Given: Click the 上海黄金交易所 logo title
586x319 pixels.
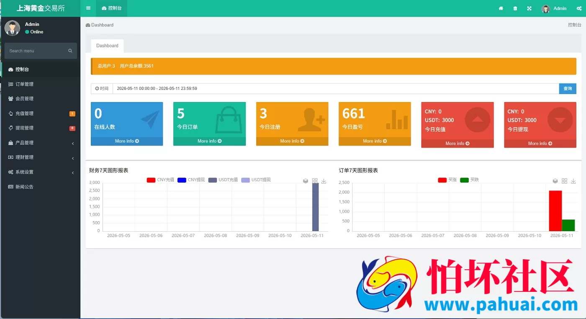Looking at the screenshot, I should [x=41, y=8].
